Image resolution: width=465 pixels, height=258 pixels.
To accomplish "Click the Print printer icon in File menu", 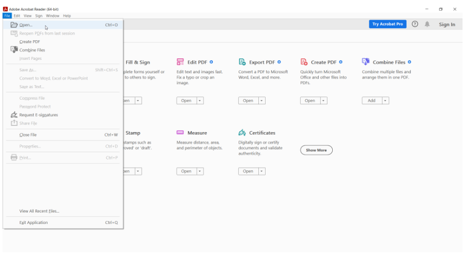I will pyautogui.click(x=14, y=157).
